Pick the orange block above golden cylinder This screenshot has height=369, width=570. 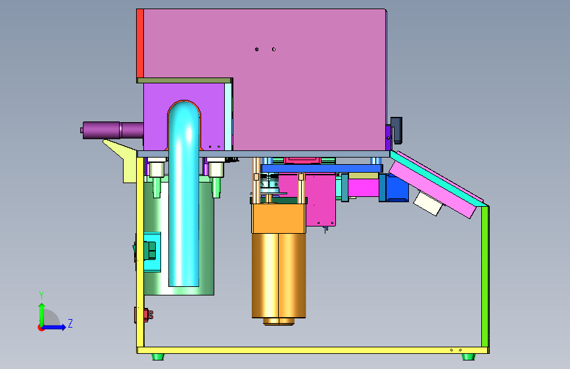[x=279, y=218]
